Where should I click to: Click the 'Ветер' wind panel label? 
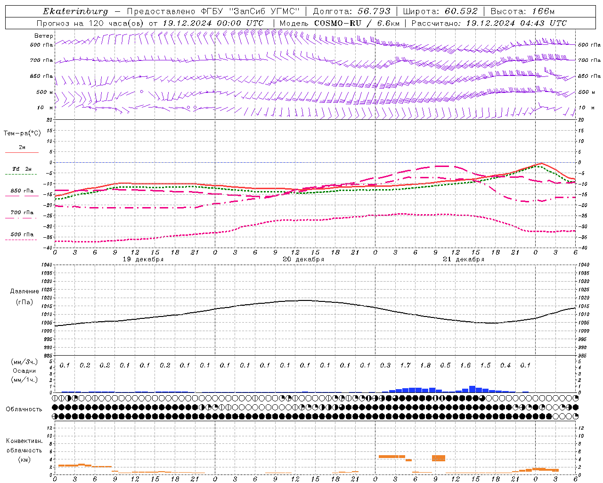point(44,36)
